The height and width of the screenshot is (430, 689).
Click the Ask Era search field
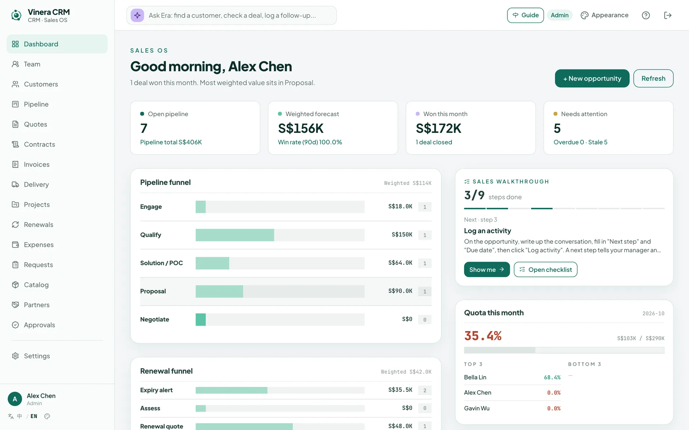pos(231,15)
